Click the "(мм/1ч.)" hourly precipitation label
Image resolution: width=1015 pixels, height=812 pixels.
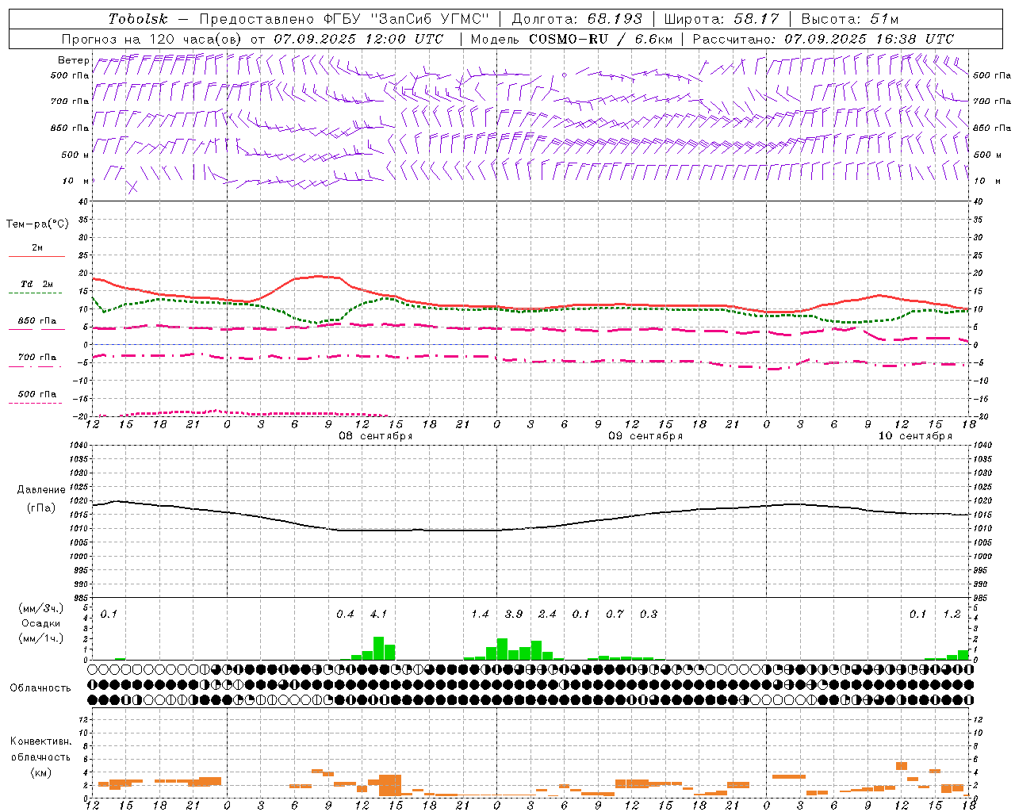(x=40, y=638)
